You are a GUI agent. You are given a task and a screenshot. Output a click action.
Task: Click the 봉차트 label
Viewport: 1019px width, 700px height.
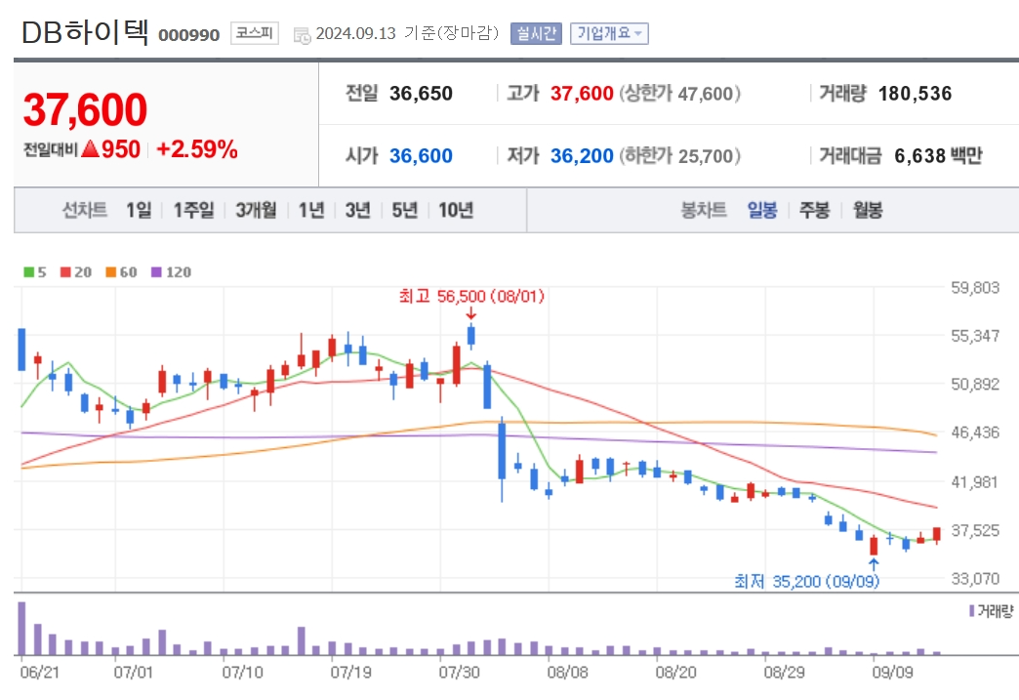703,210
